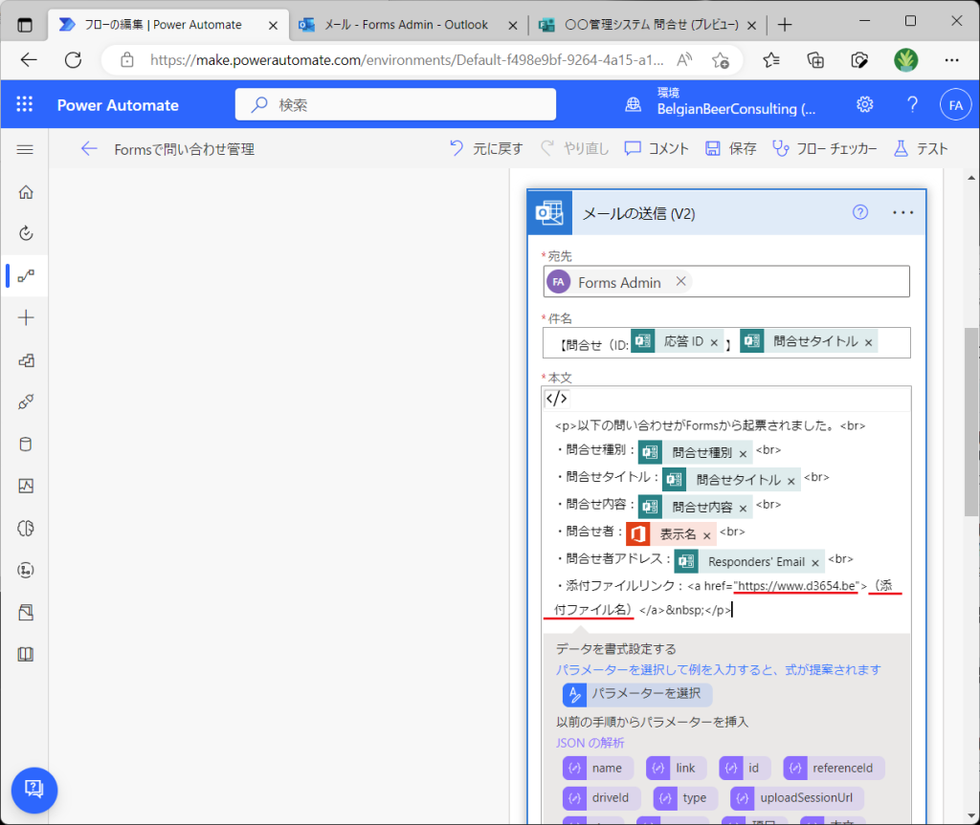
Task: Open help for メールの送信 (V2) action
Action: pos(860,212)
